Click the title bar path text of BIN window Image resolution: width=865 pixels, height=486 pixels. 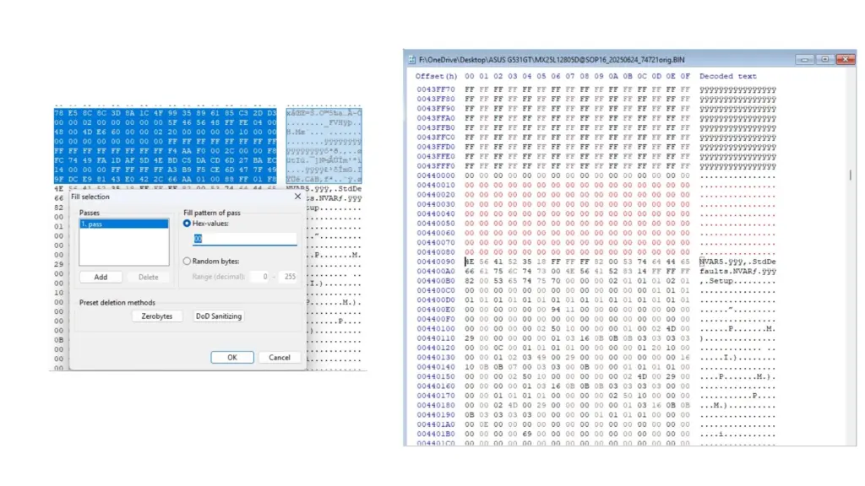pyautogui.click(x=552, y=60)
